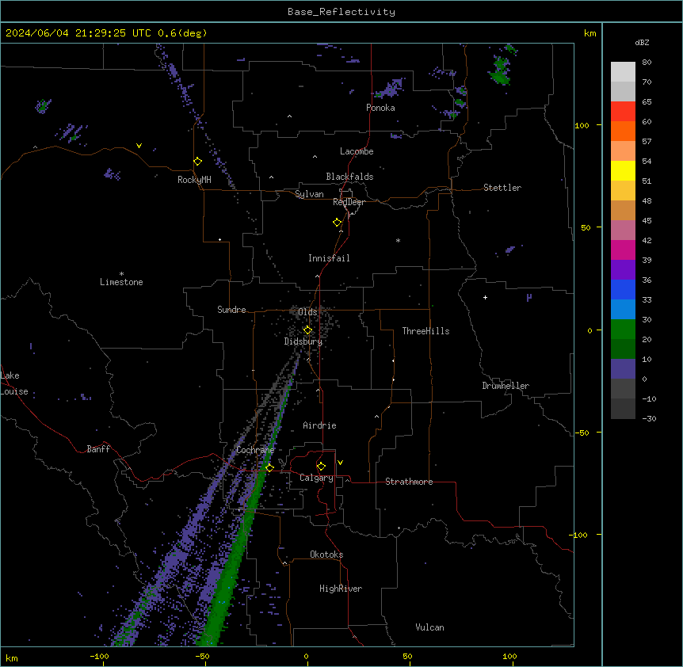Image resolution: width=683 pixels, height=667 pixels.
Task: Click the Okotoks city label
Action: coord(326,555)
